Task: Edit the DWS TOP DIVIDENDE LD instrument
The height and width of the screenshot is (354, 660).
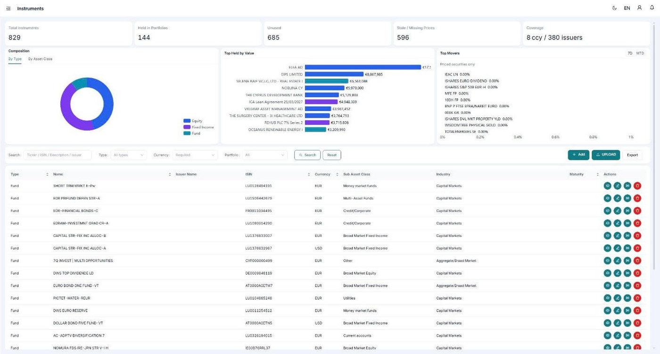Action: click(x=618, y=273)
